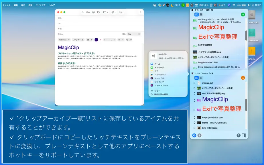Click the green list menu button in clipboard history
This screenshot has width=264, height=165.
(x=243, y=15)
